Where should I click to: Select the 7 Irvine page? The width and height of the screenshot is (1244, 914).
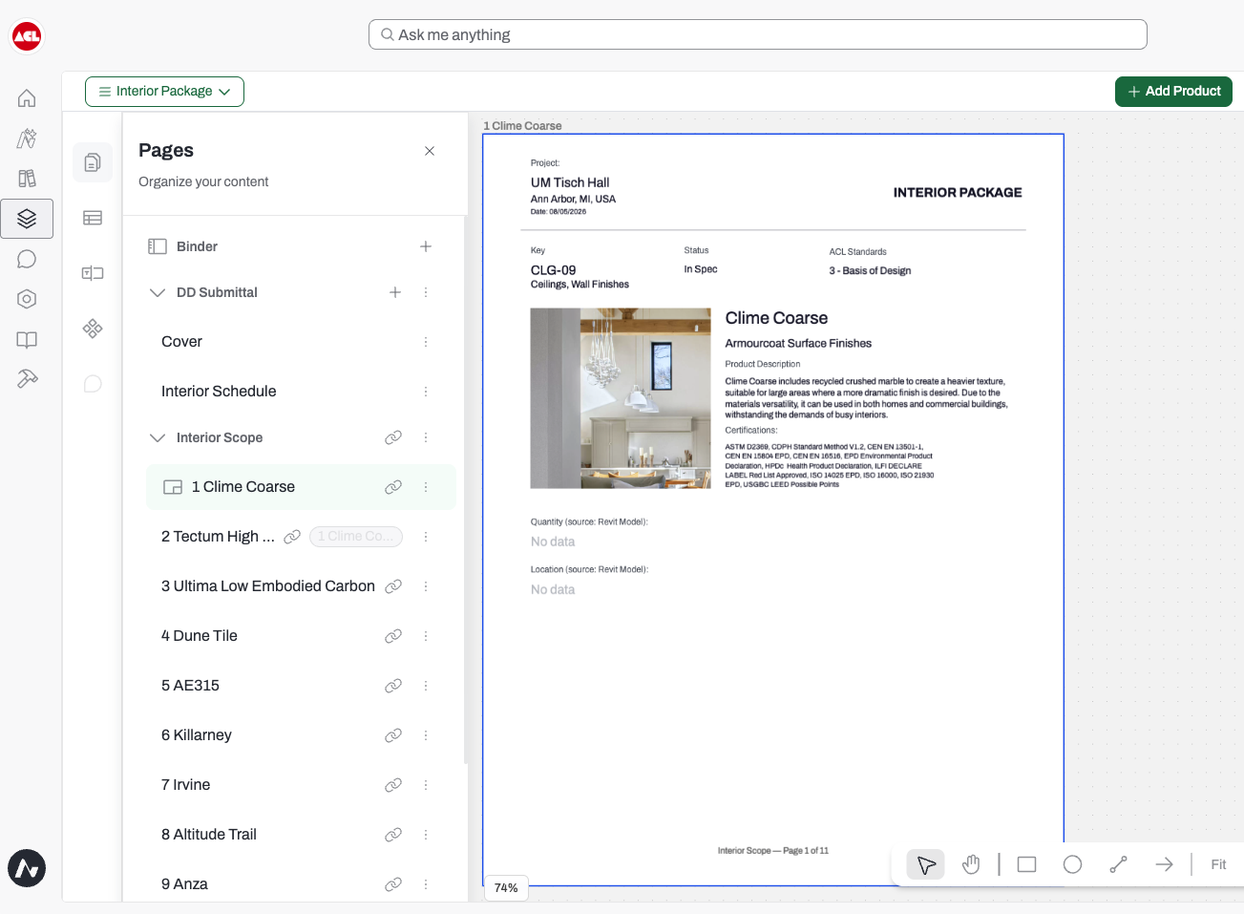tap(185, 785)
